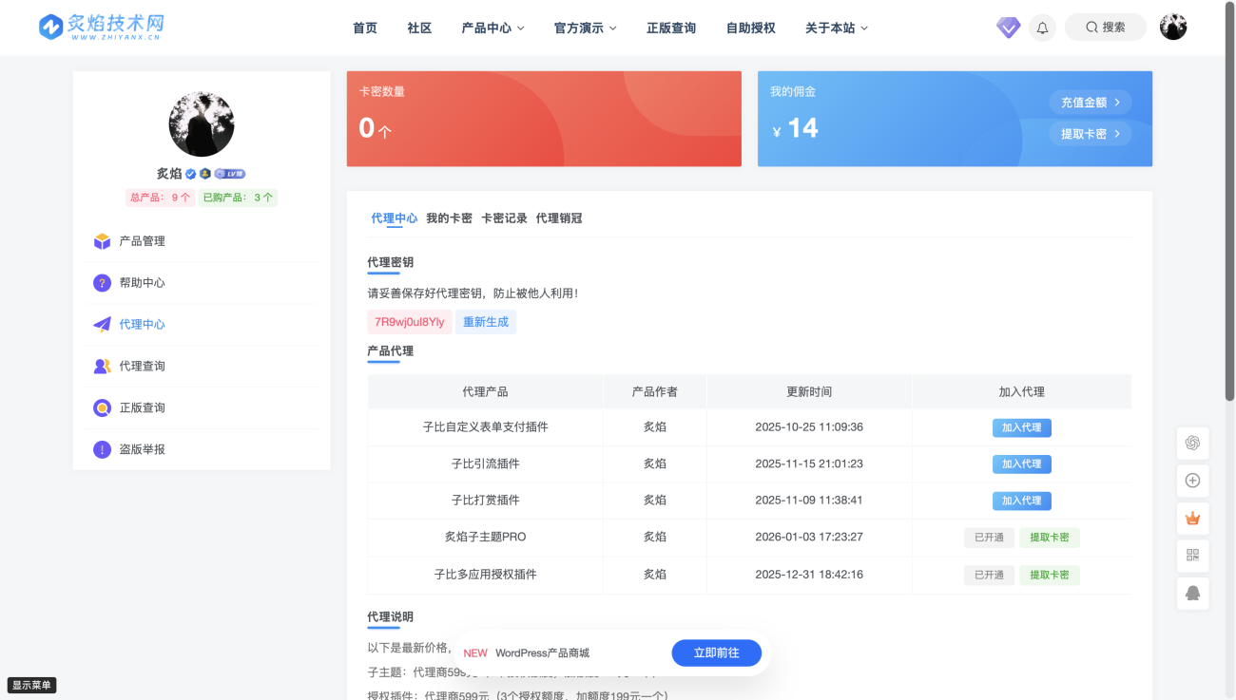Screen dimensions: 1236x700
Task: Show the QR code icon panel
Action: point(1192,556)
